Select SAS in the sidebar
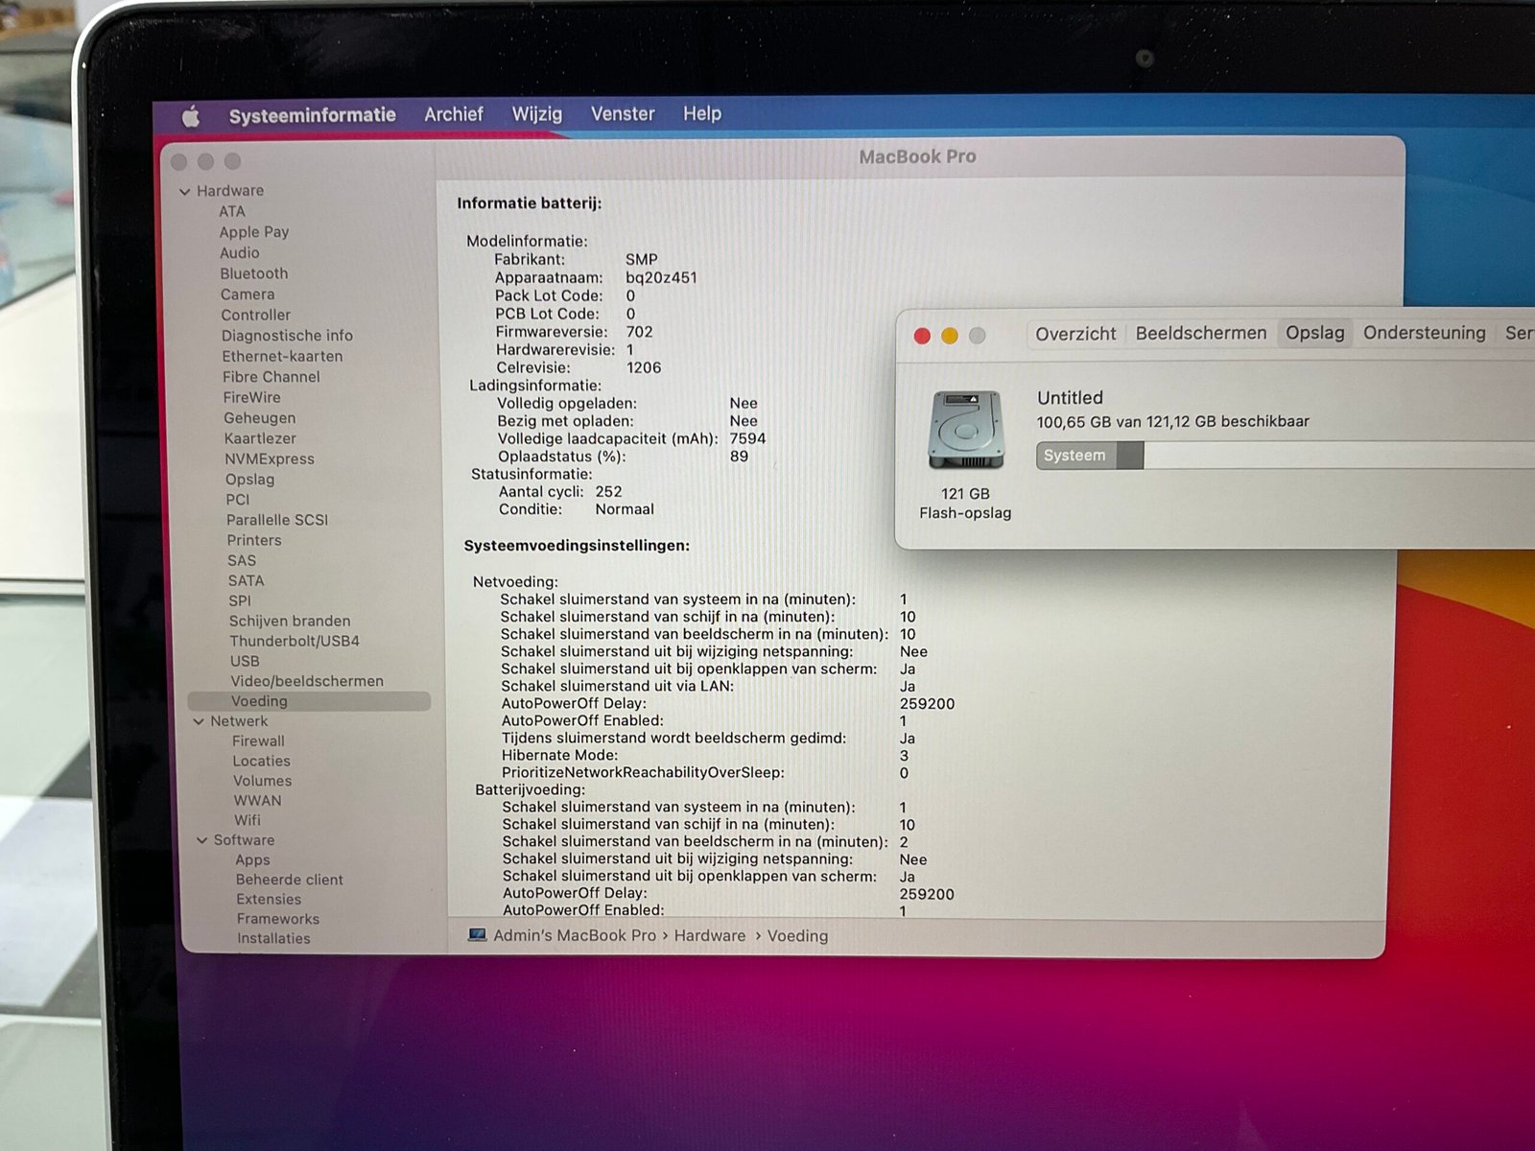The width and height of the screenshot is (1535, 1151). [x=242, y=560]
